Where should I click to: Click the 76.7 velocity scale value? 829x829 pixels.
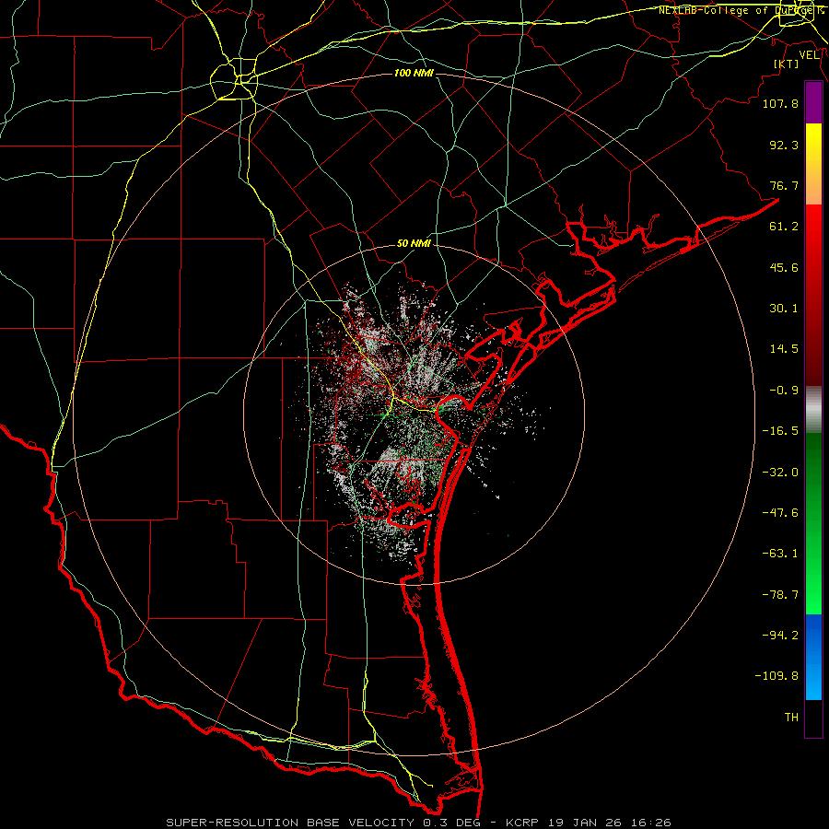pyautogui.click(x=784, y=185)
